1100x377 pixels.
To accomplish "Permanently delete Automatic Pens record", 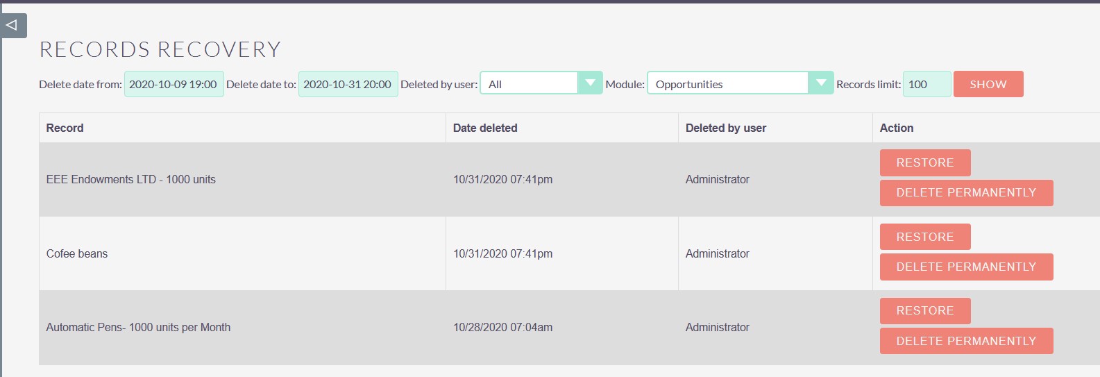I will point(966,341).
